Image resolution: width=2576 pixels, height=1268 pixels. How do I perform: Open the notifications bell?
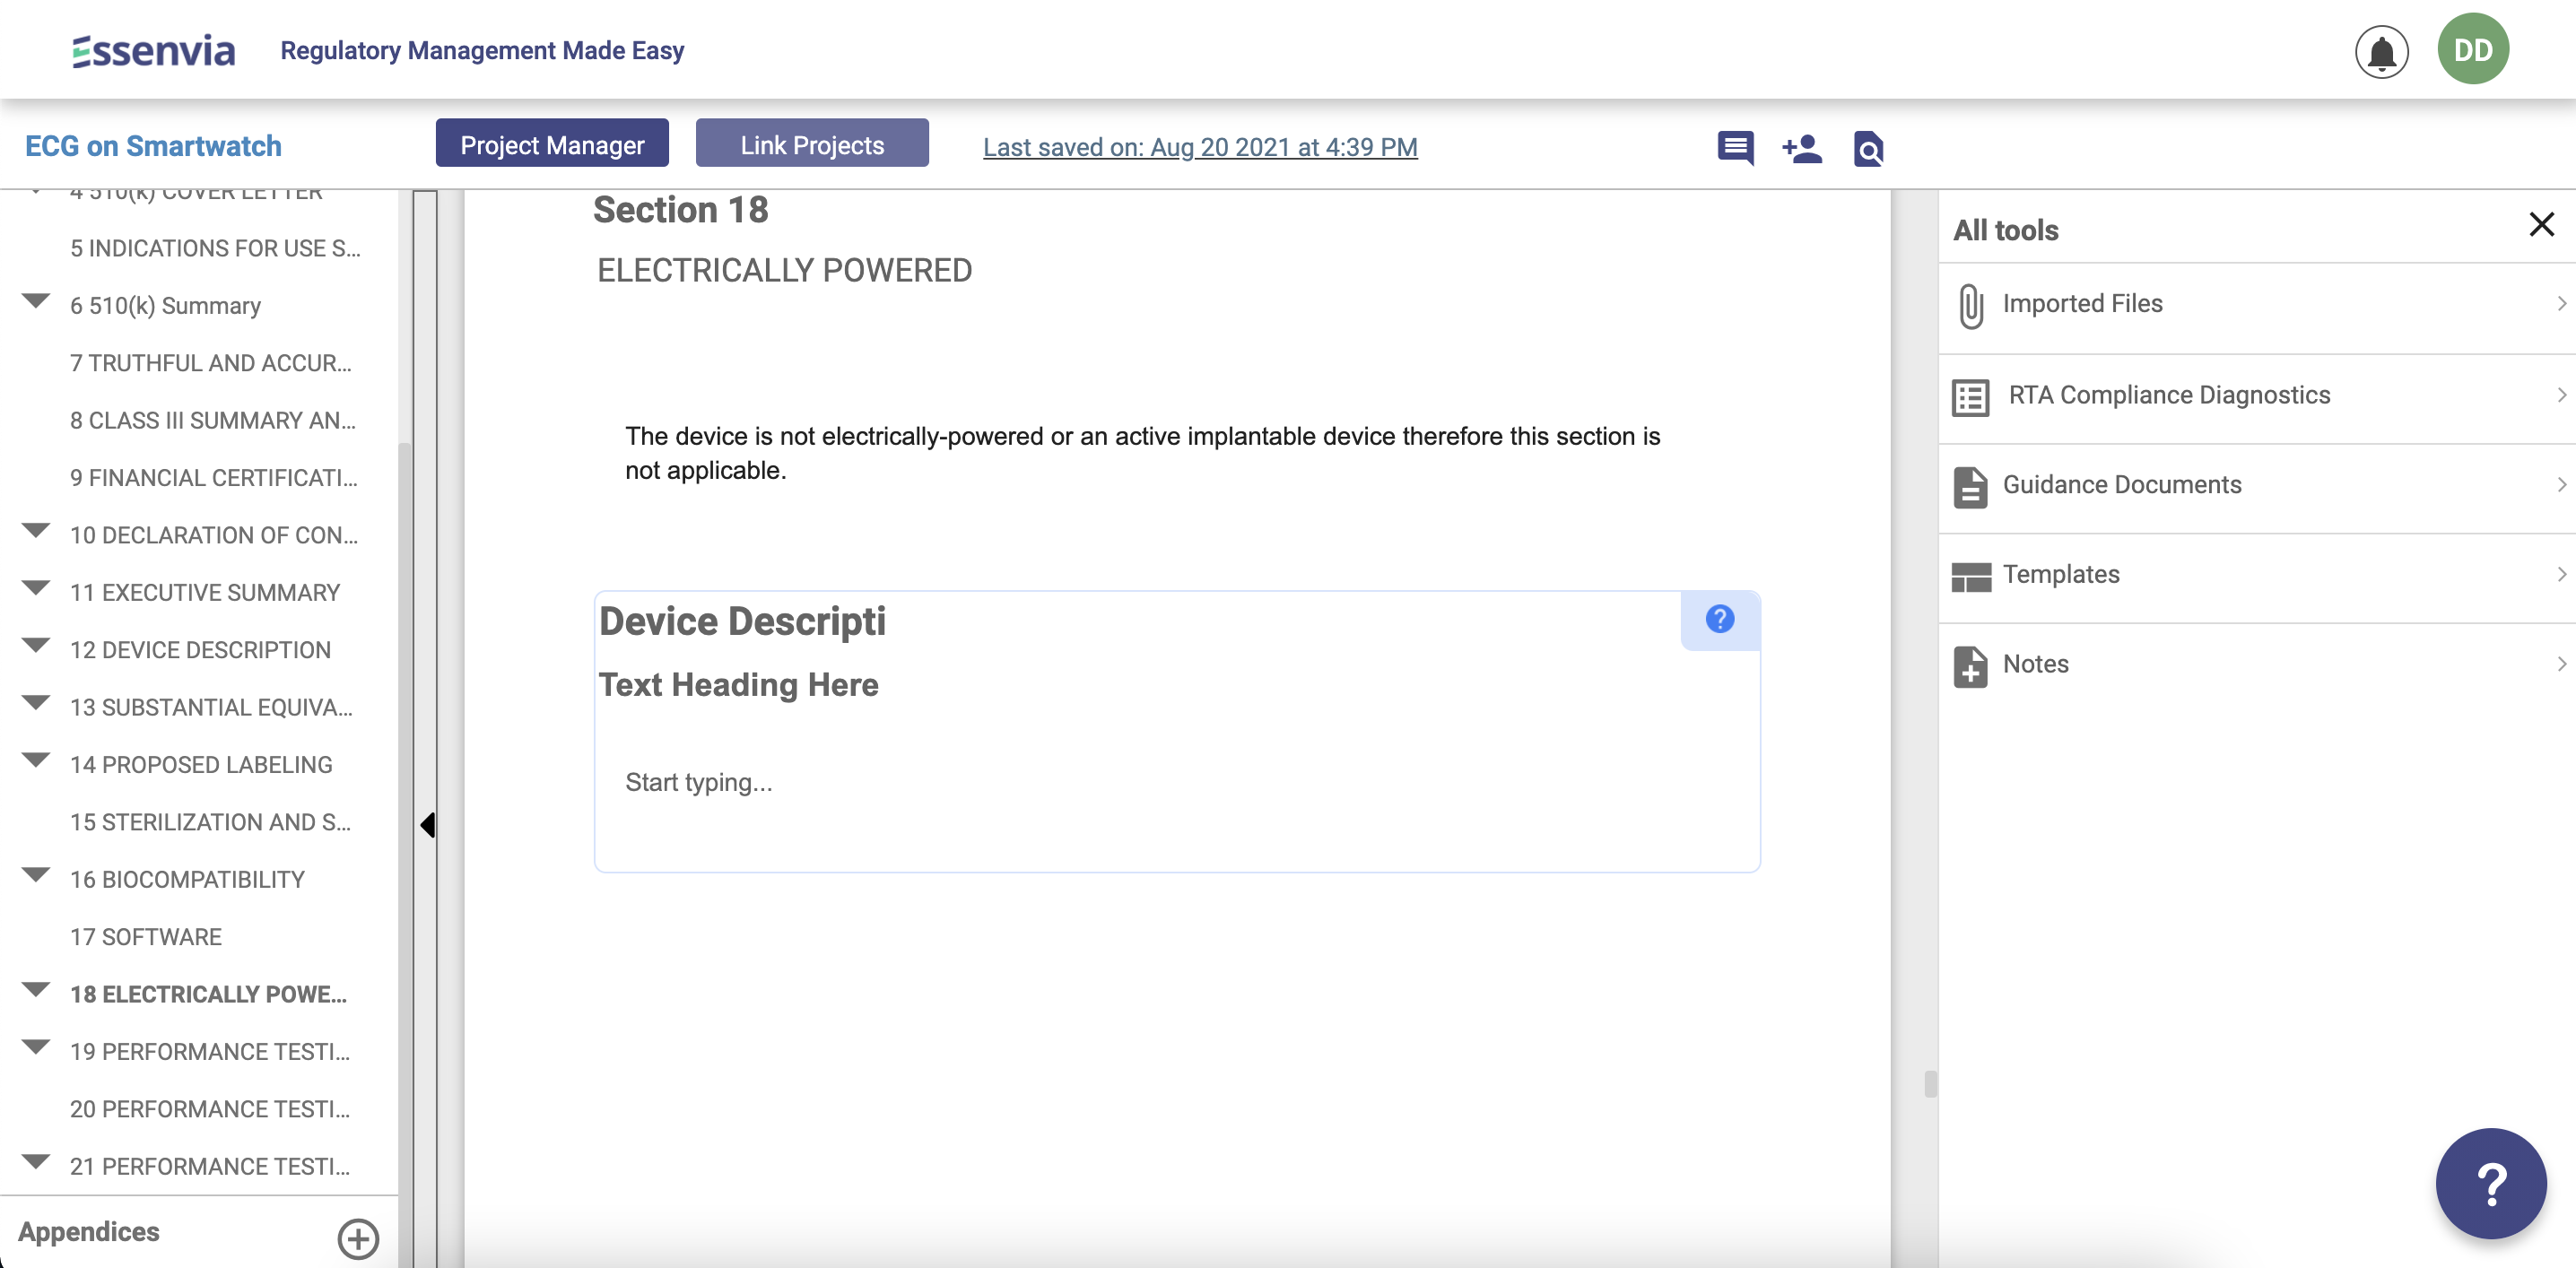click(2381, 52)
